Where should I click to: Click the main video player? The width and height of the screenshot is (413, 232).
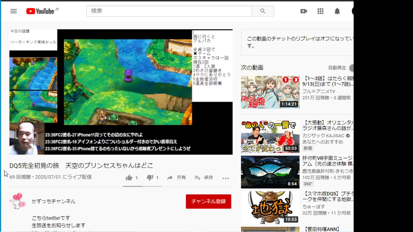pos(121,92)
